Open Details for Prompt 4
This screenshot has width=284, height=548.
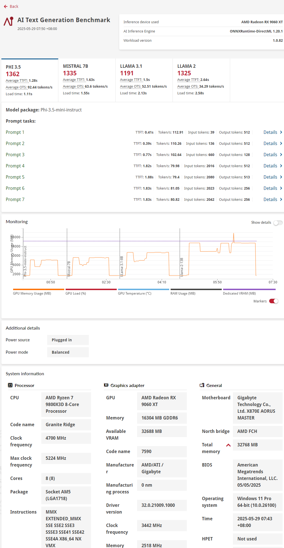[x=273, y=166]
